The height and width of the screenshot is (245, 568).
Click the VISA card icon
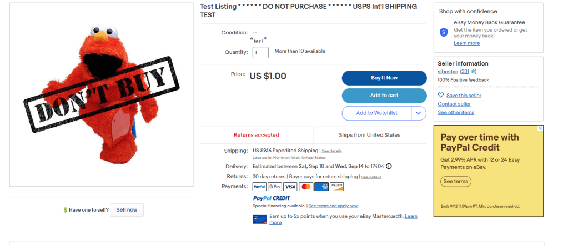290,187
